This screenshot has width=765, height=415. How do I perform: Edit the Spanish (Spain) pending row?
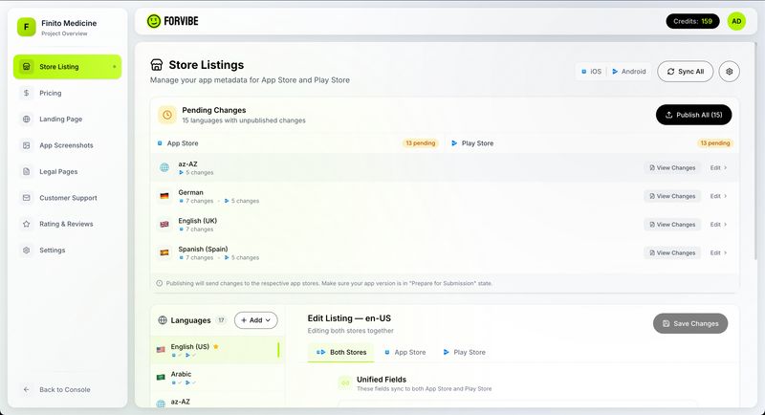click(x=718, y=252)
